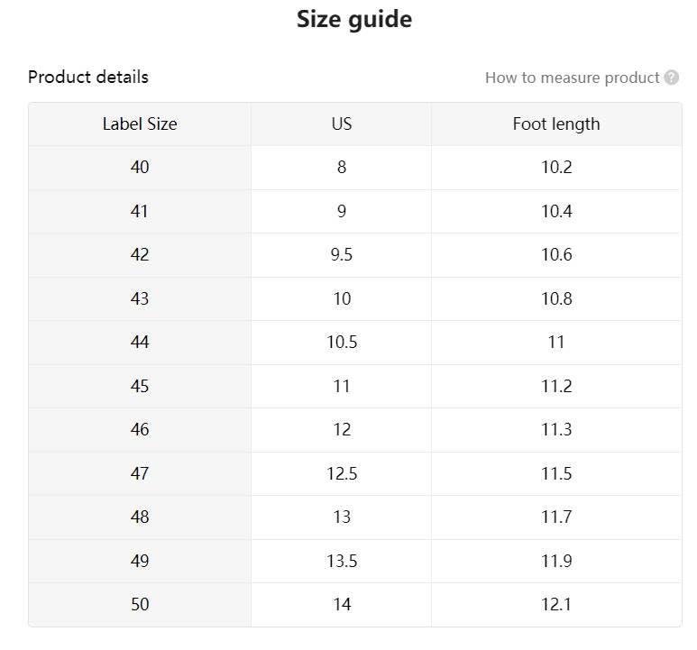Click the US size 14 cell
697x650 pixels.
[342, 605]
